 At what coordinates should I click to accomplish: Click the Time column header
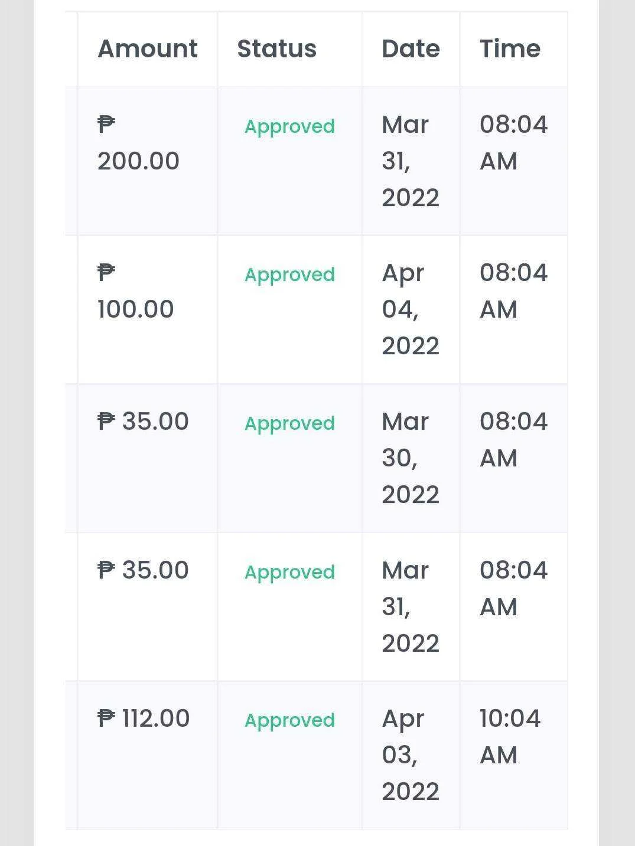tap(510, 49)
